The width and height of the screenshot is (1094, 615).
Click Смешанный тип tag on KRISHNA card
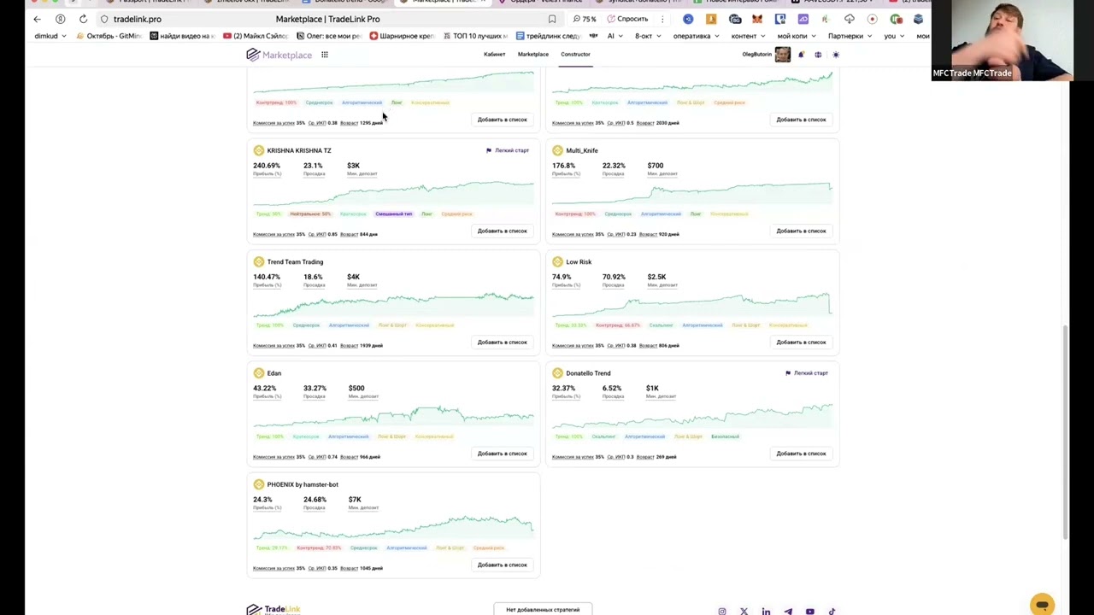(393, 214)
